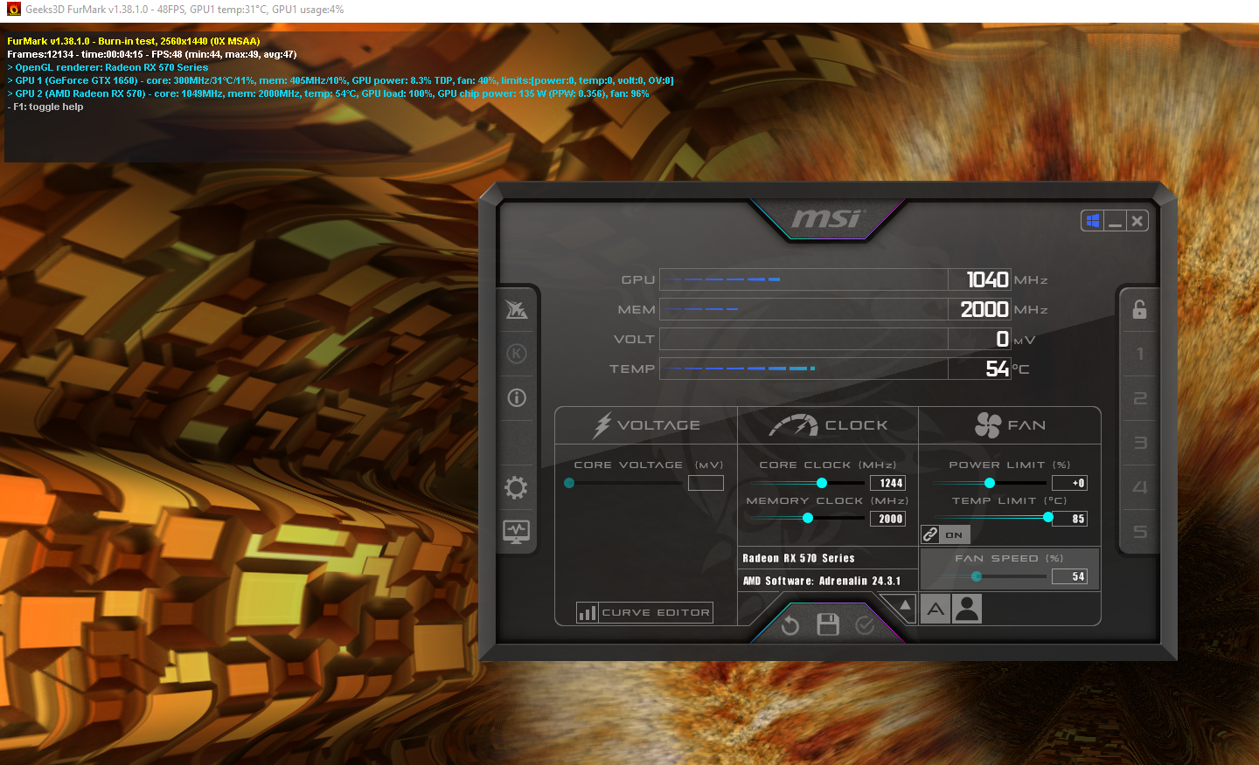This screenshot has height=765, width=1259.
Task: Click the GPU 2 AMD Radeon RX 570 line
Action: [328, 93]
